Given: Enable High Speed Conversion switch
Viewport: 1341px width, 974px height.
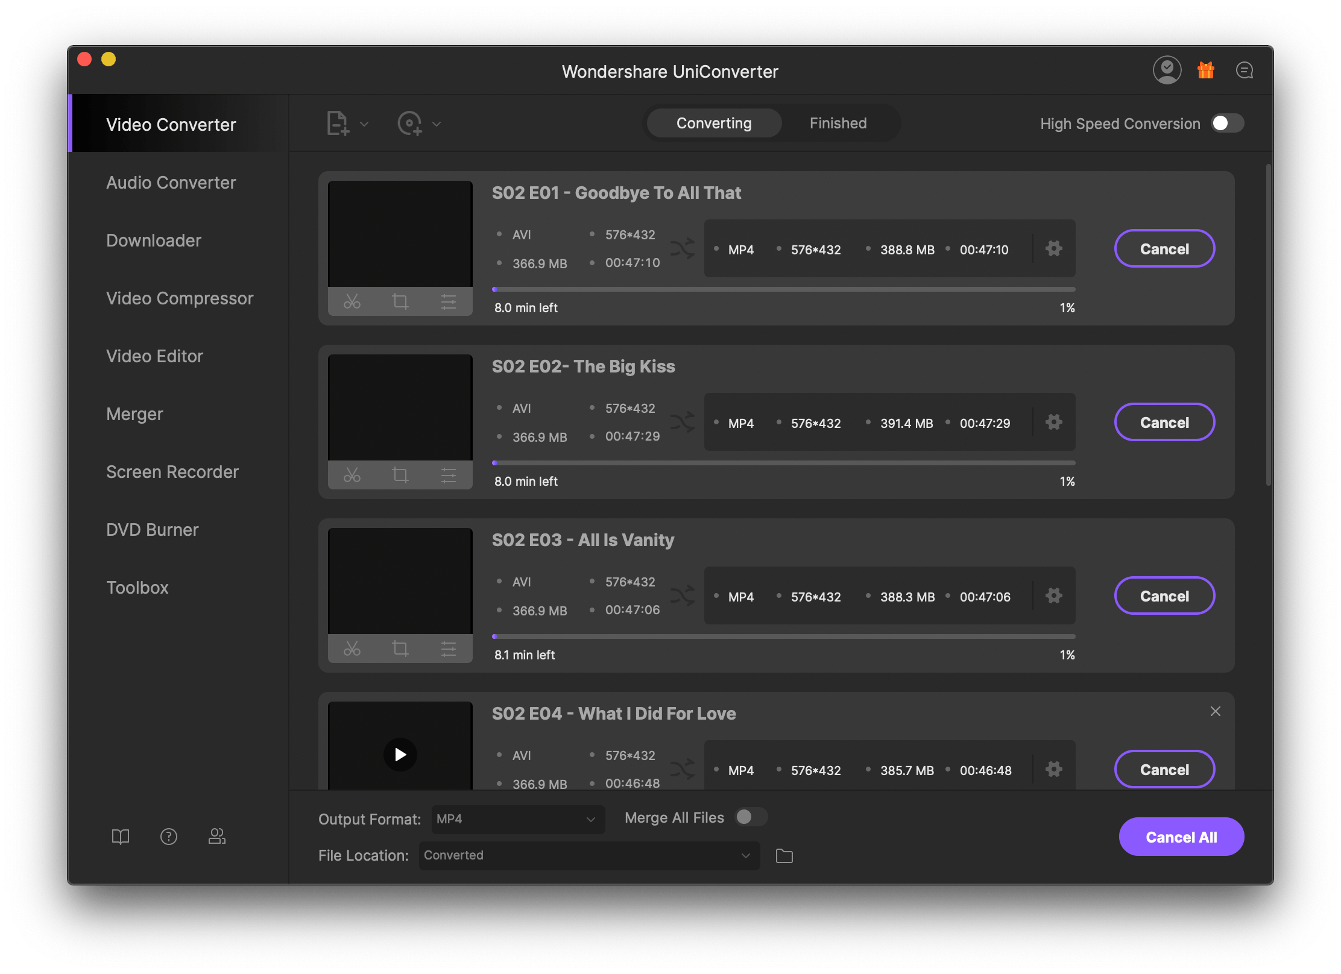Looking at the screenshot, I should (1228, 124).
